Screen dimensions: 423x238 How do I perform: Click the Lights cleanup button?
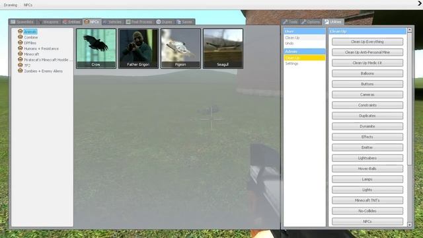[367, 190]
